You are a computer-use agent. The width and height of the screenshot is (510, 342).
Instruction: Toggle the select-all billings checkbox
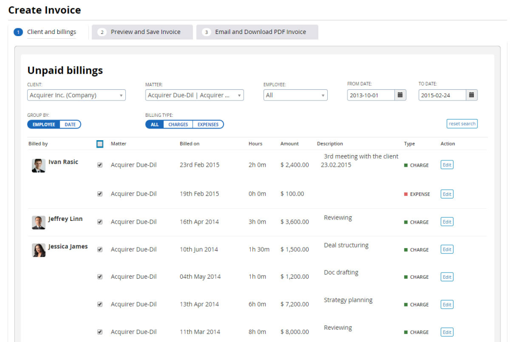(x=100, y=143)
